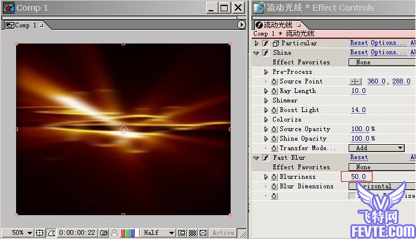Screen dimensions: 416x239
Task: Expand the Ray Length slider
Action: tap(266, 91)
